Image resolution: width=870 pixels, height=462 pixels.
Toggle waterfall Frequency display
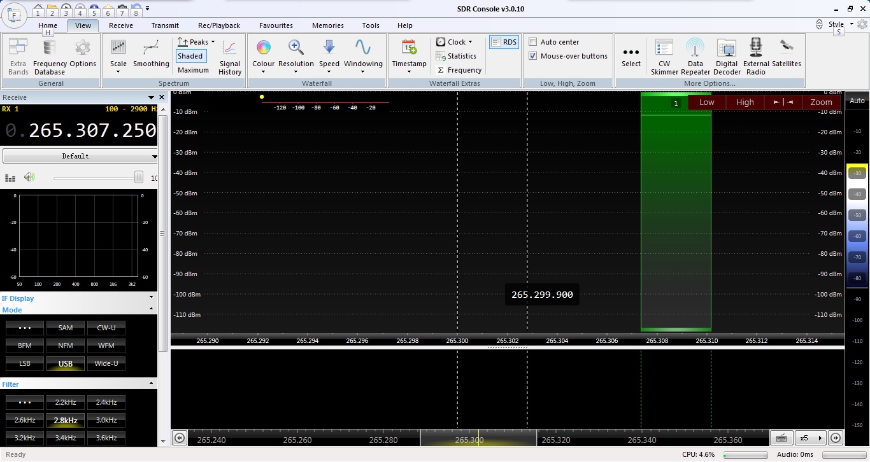(459, 70)
